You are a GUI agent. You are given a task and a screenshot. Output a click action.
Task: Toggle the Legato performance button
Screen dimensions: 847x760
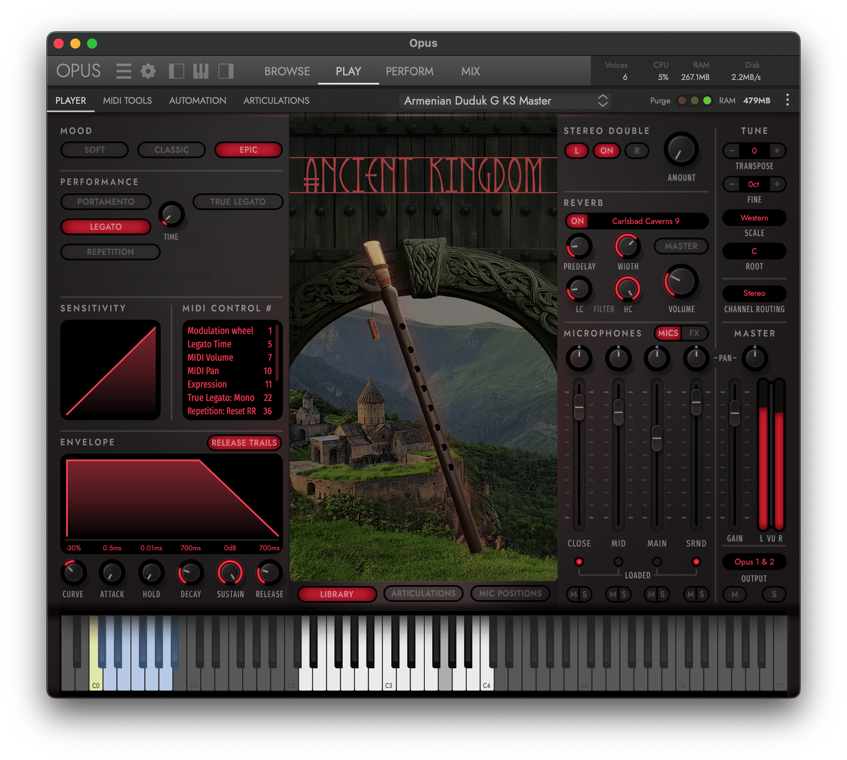coord(106,227)
